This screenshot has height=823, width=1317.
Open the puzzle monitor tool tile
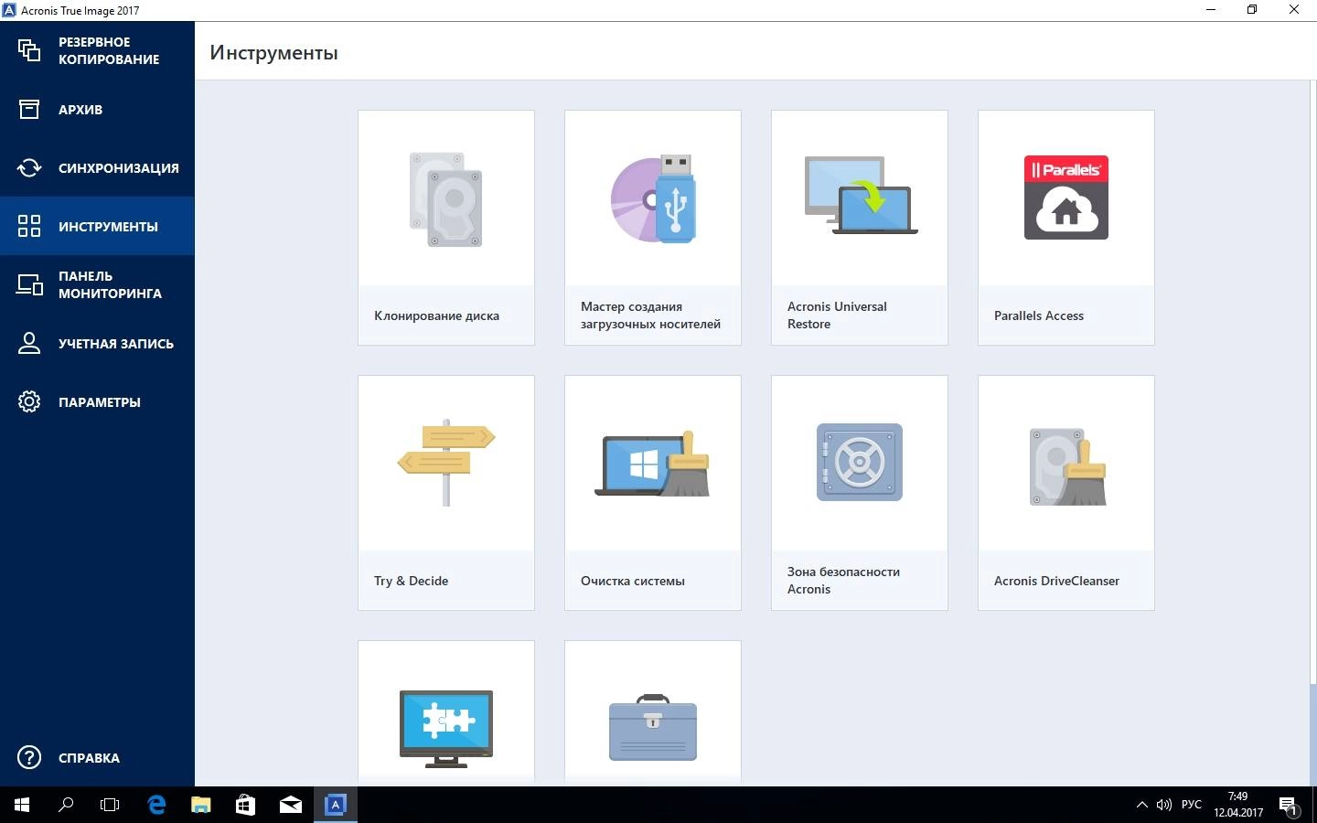point(446,712)
